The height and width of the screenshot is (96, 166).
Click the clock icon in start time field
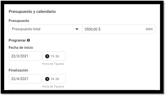[x=47, y=56]
